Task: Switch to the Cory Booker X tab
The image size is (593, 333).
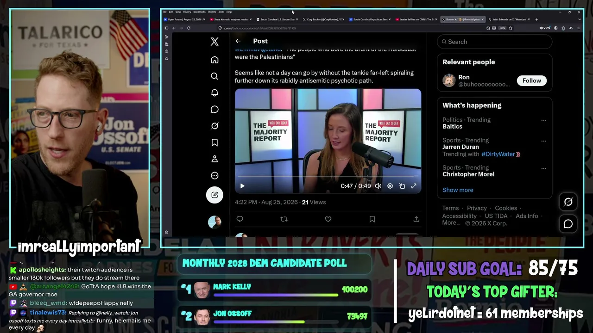Action: point(323,19)
